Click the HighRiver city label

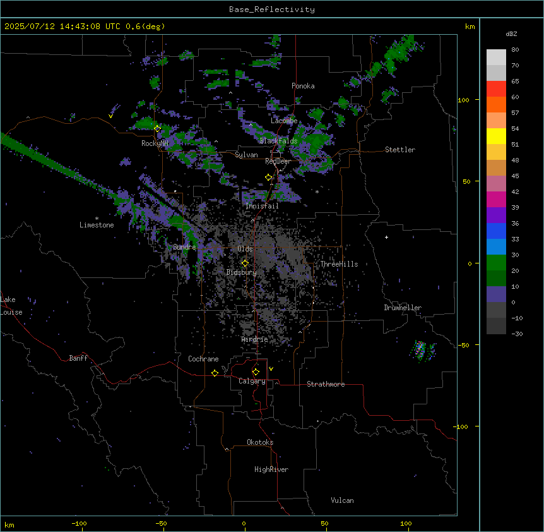271,469
